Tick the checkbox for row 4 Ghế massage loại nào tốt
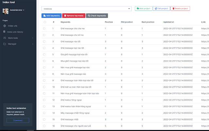 [x=44, y=48]
